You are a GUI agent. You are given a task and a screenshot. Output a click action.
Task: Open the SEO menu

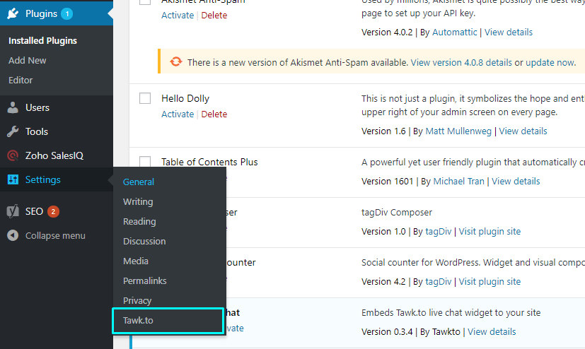57,211
